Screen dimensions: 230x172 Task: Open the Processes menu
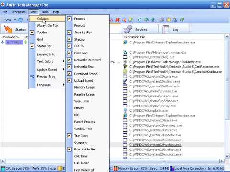tap(19, 12)
